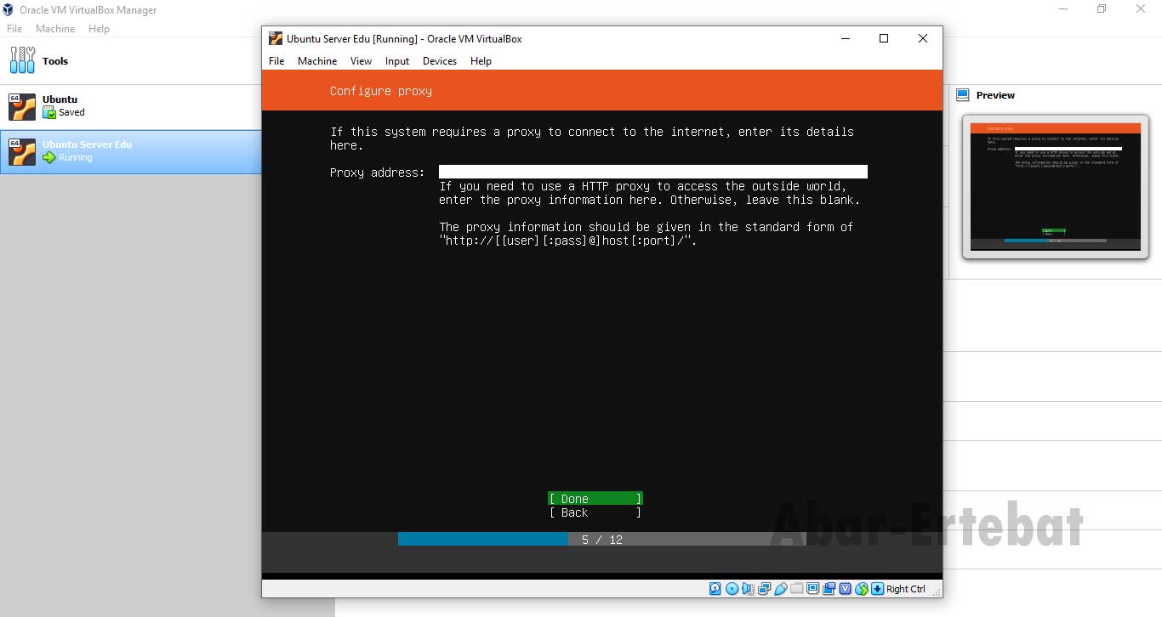Click the hard disk activity icon in VM status bar
1162x617 pixels.
point(715,589)
